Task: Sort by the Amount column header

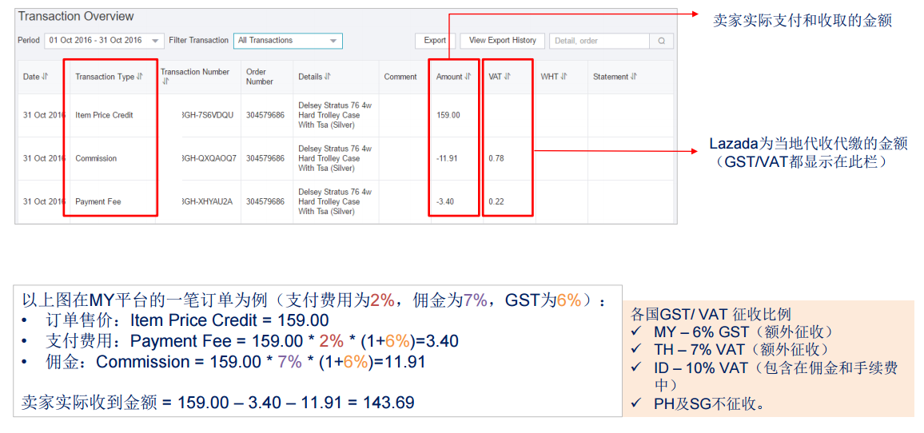Action: point(454,77)
